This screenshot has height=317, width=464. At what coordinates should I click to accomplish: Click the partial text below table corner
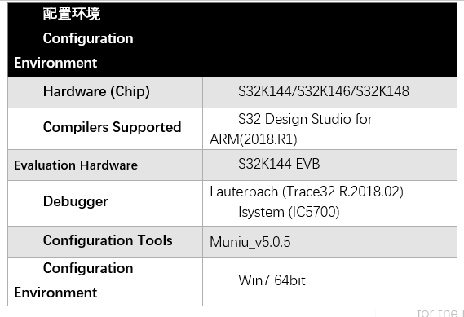440,313
